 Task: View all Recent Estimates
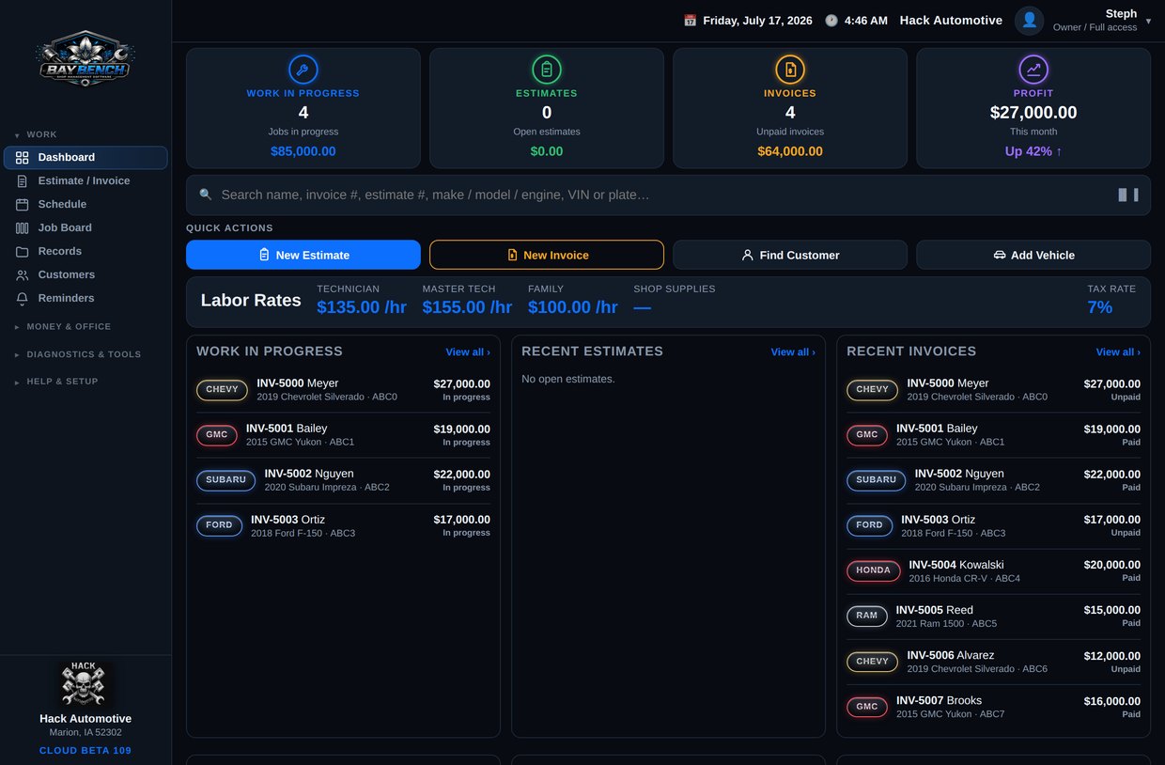[x=793, y=352]
